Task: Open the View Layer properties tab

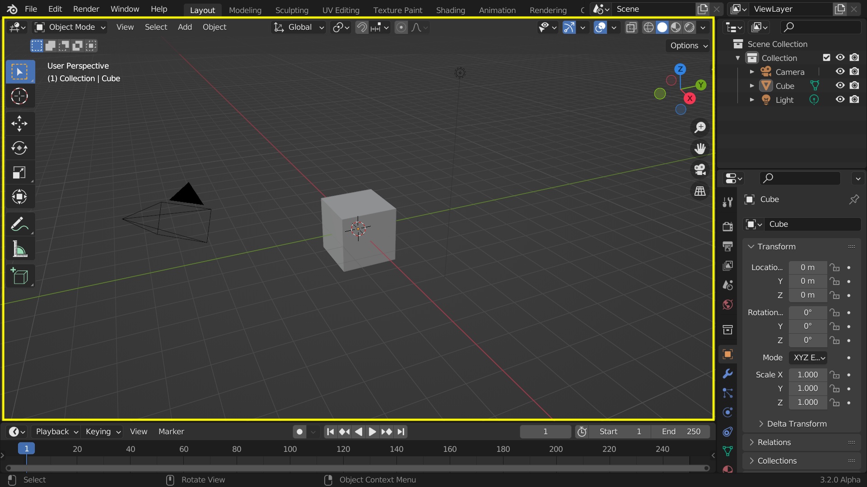Action: pos(727,266)
